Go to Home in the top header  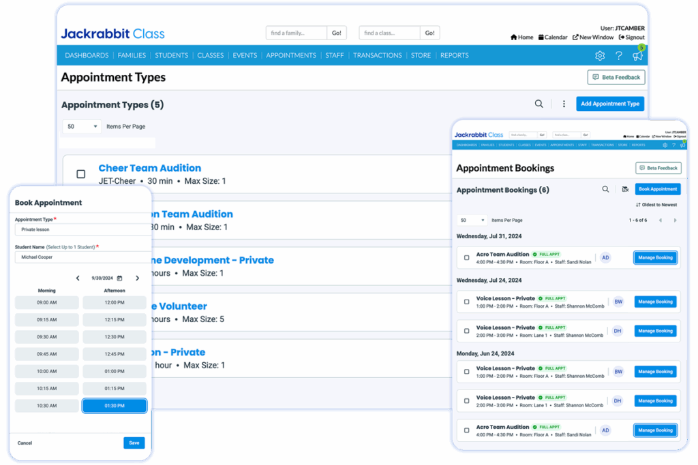pos(521,37)
